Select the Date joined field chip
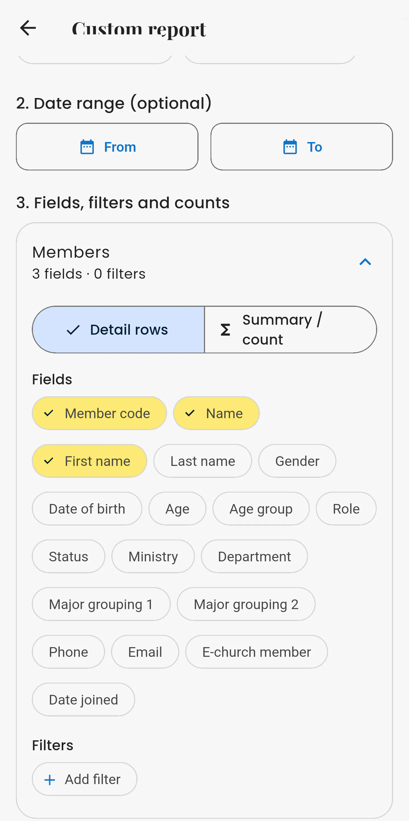The height and width of the screenshot is (821, 409). [84, 700]
